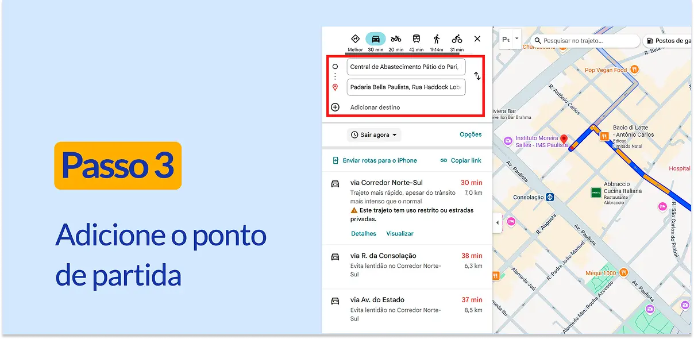Open the Sair agora departure time dropdown
694x339 pixels.
tap(375, 134)
